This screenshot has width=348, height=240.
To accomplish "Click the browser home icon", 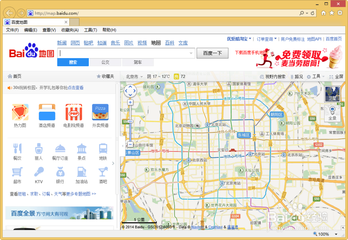I will click(324, 13).
